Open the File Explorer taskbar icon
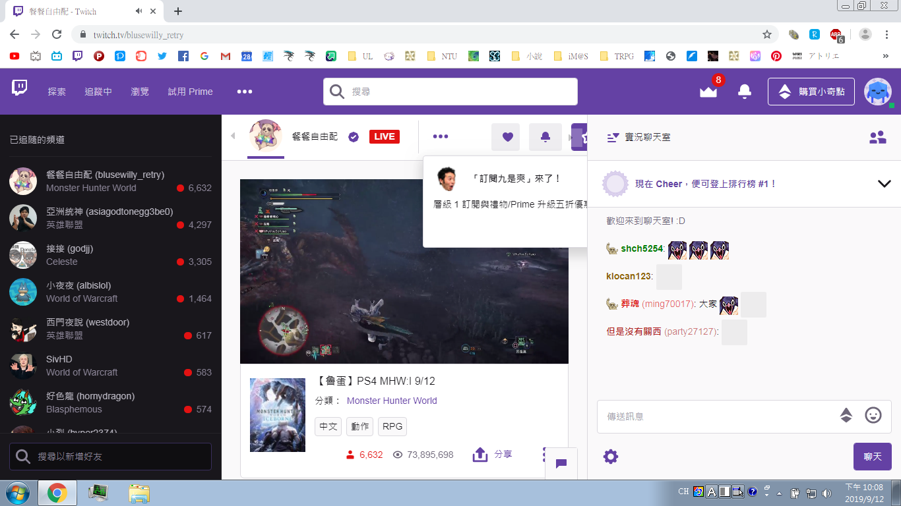This screenshot has width=901, height=506. [x=140, y=493]
